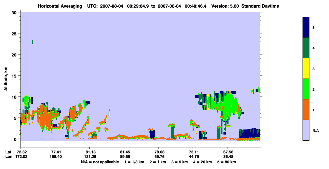This screenshot has height=169, width=329.
Task: Click the latitude value 81.13
Action: pos(90,152)
